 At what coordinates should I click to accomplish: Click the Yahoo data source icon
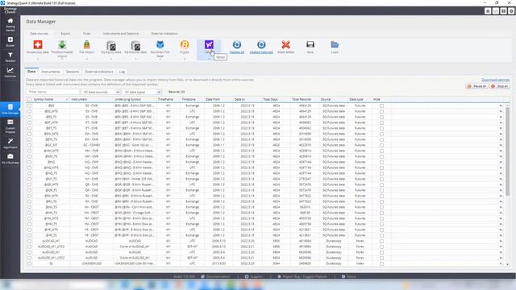[209, 44]
